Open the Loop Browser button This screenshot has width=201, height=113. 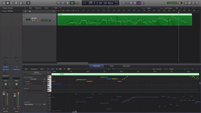[193, 3]
